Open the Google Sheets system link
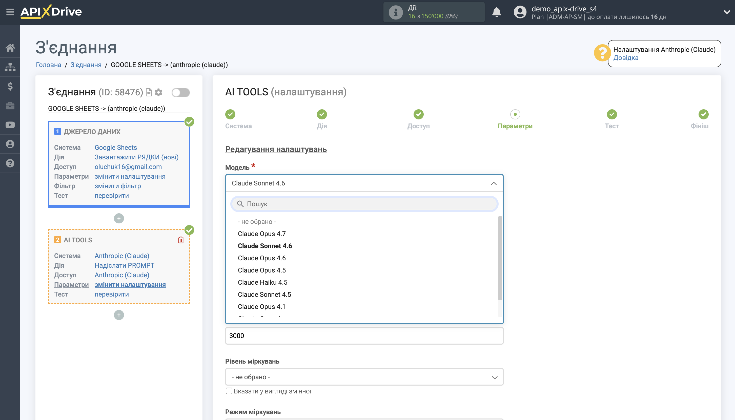735x420 pixels. (116, 148)
